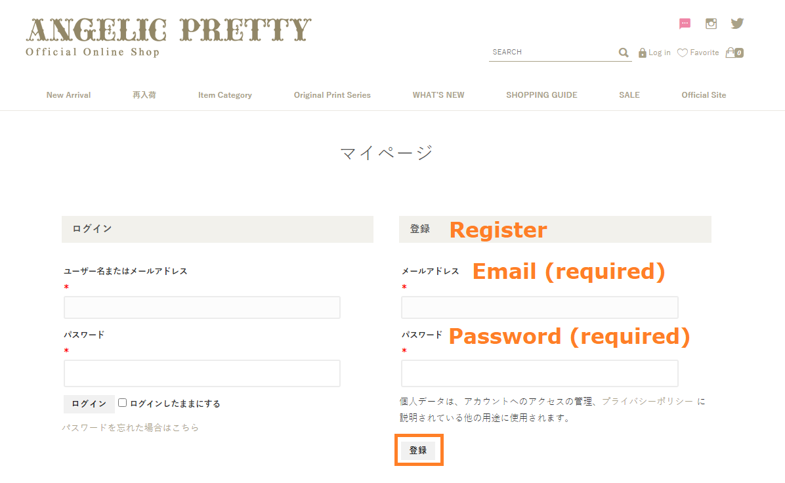
Task: Go to the New Arrival menu
Action: 68,95
